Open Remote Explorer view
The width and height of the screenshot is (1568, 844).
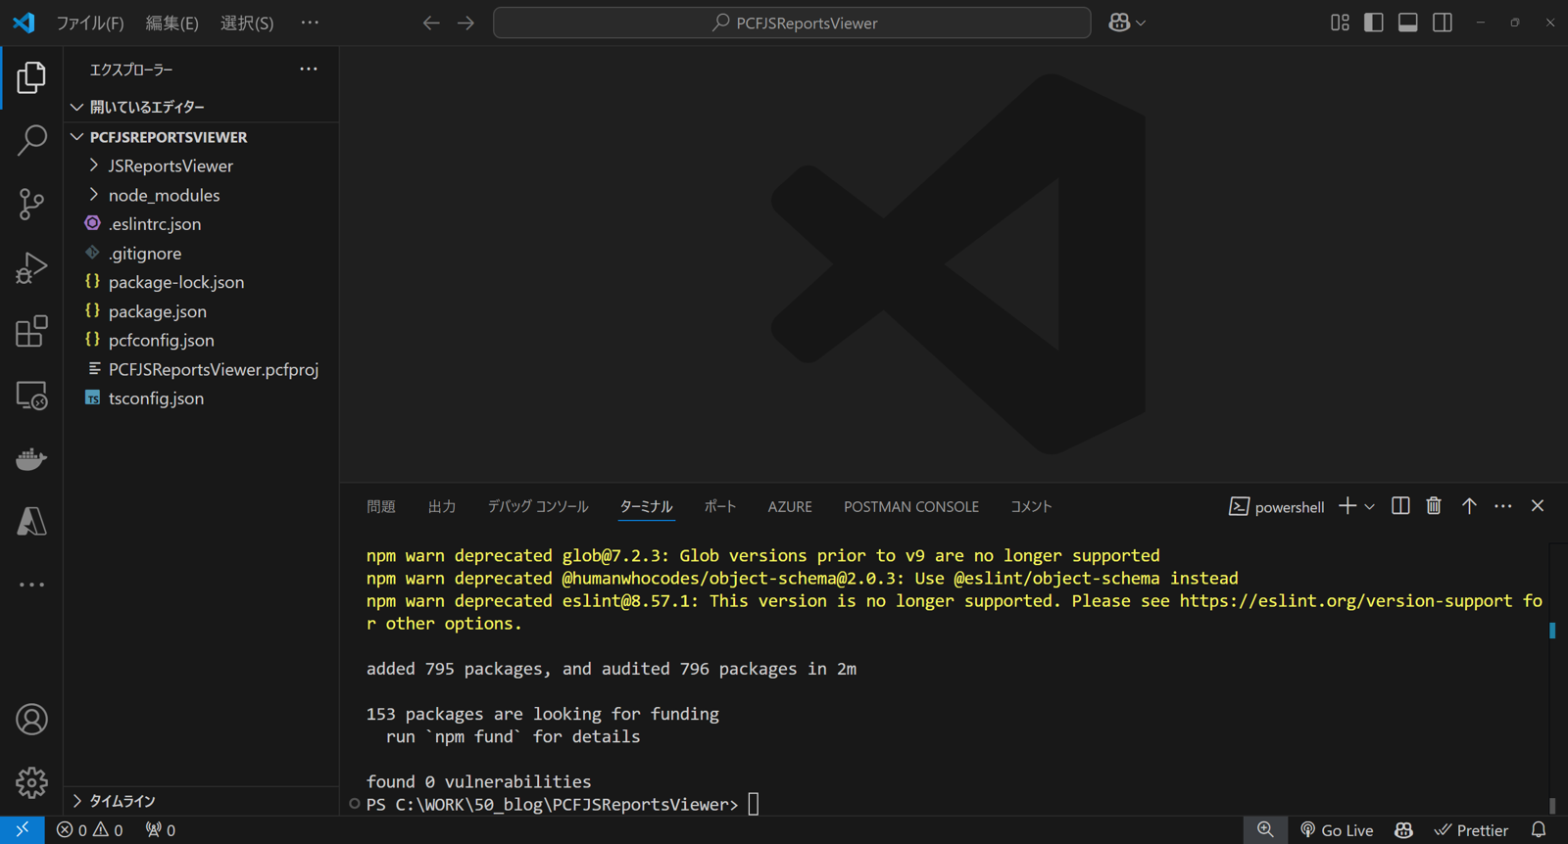coord(31,395)
